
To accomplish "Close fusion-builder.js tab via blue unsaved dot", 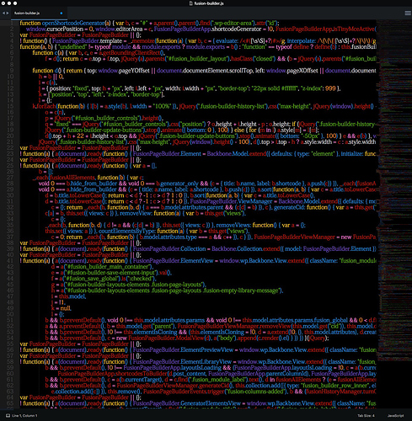I will pos(62,13).
